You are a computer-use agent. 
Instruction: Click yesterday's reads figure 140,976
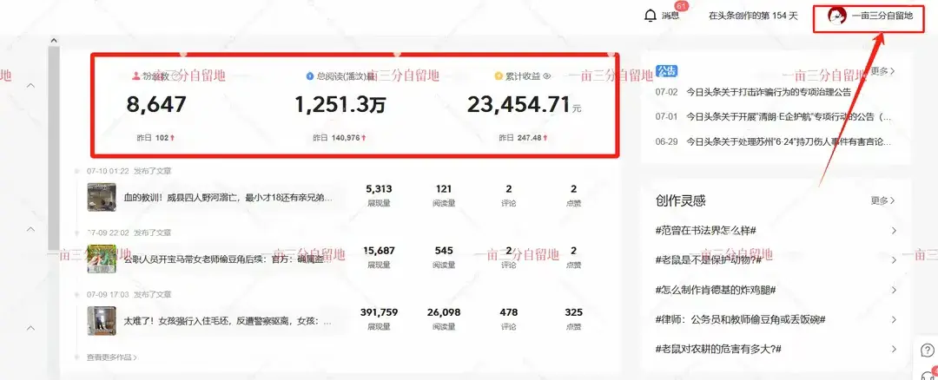(x=345, y=137)
